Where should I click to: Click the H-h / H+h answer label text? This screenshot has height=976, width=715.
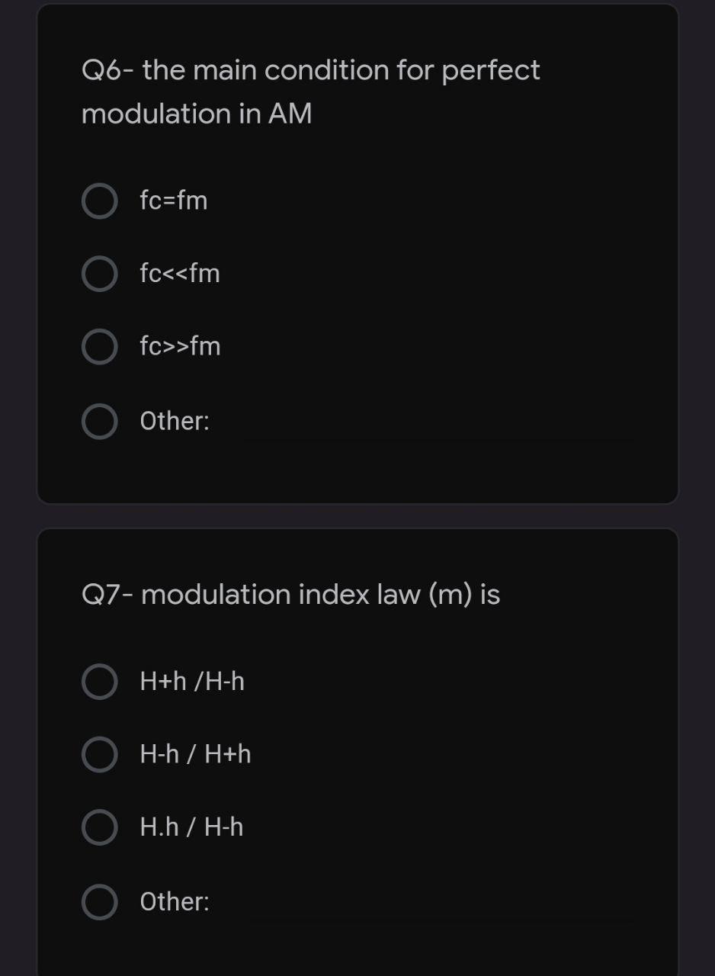click(196, 754)
